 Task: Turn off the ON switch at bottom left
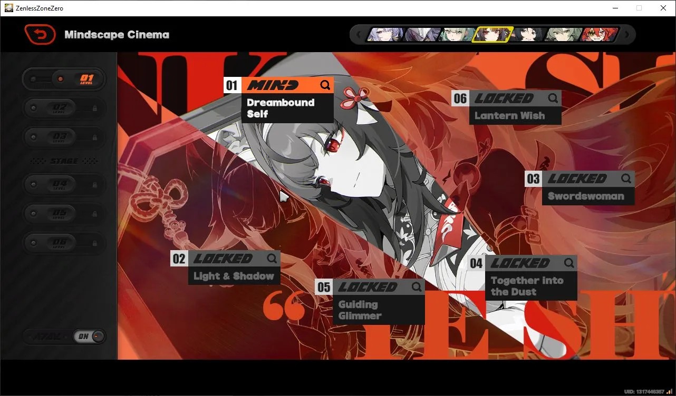pyautogui.click(x=89, y=336)
